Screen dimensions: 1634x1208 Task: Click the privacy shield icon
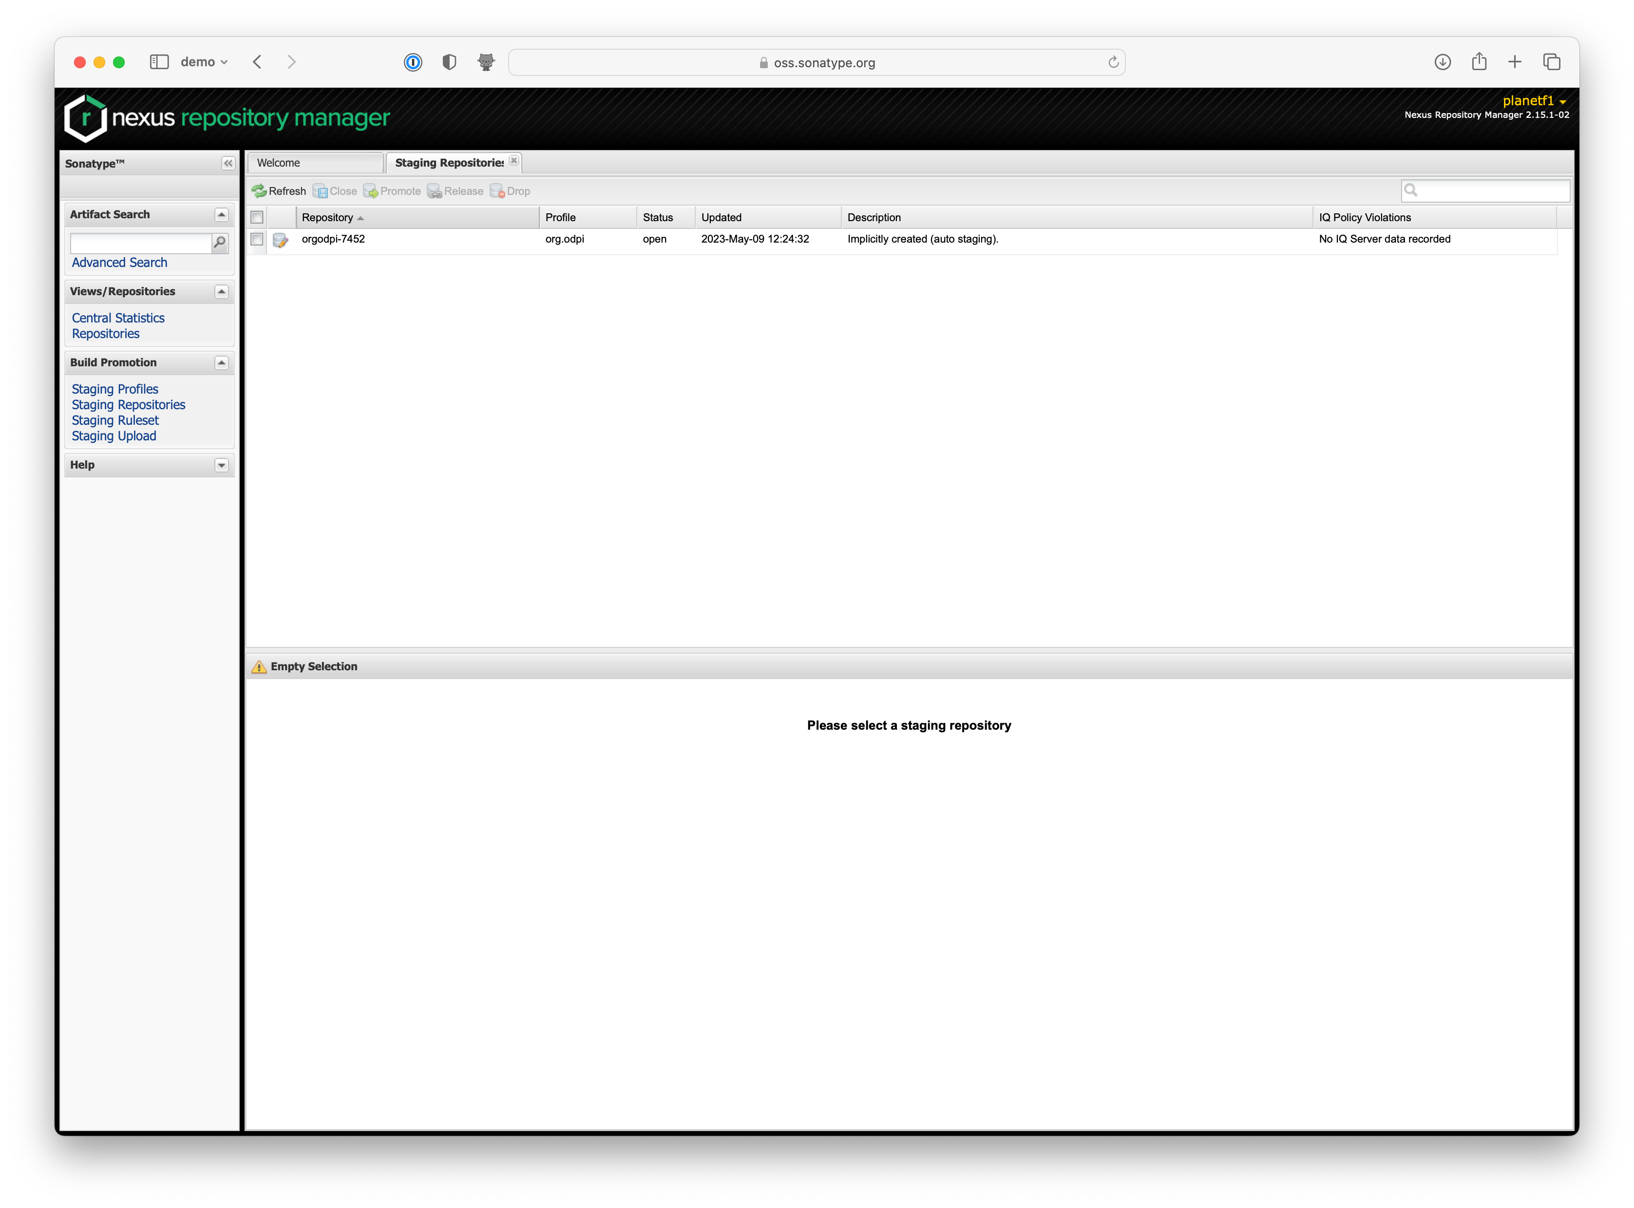pyautogui.click(x=450, y=62)
